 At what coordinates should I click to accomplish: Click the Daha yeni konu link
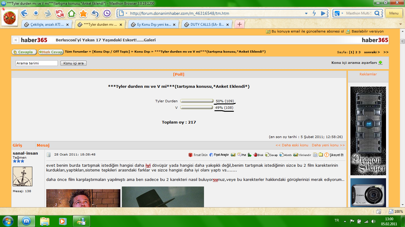pos(328,145)
